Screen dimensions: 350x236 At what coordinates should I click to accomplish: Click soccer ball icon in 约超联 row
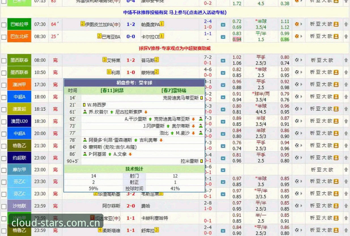[297, 157]
